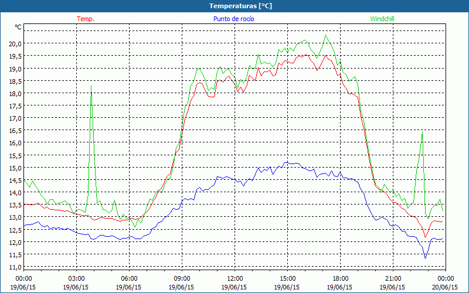Click the '00:00' label above 20/06/15
Image resolution: width=469 pixels, height=293 pixels.
[x=446, y=279]
